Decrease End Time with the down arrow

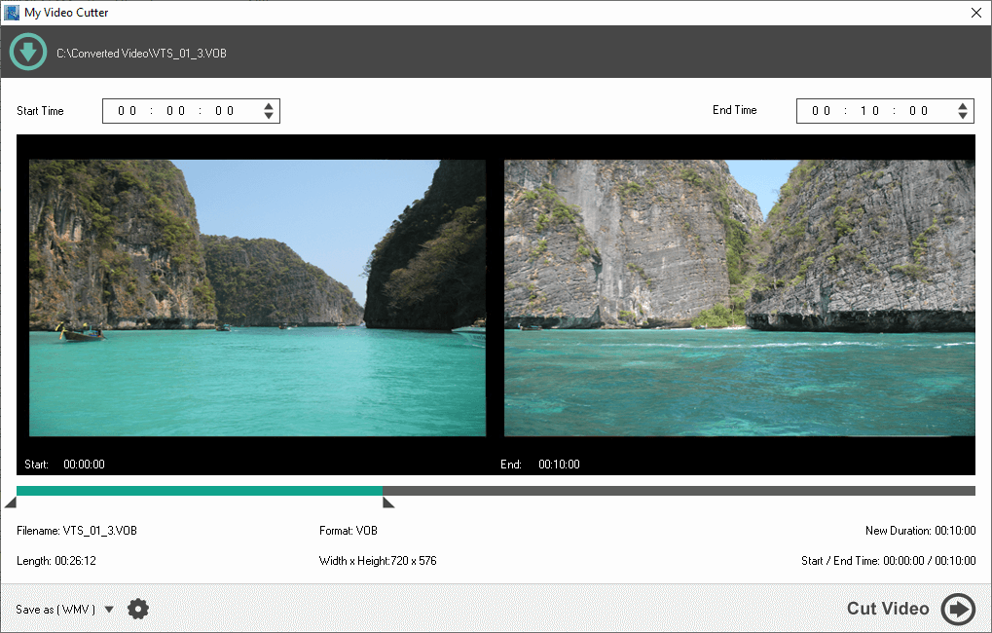pyautogui.click(x=963, y=116)
